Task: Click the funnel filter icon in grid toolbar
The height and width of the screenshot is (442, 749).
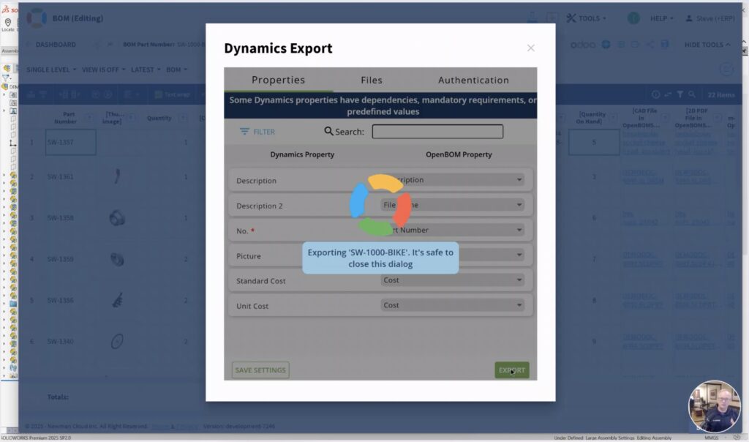Action: tap(680, 94)
